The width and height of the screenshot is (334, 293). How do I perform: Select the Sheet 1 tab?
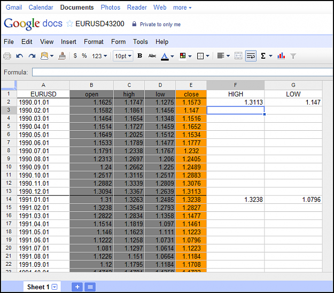tap(42, 287)
